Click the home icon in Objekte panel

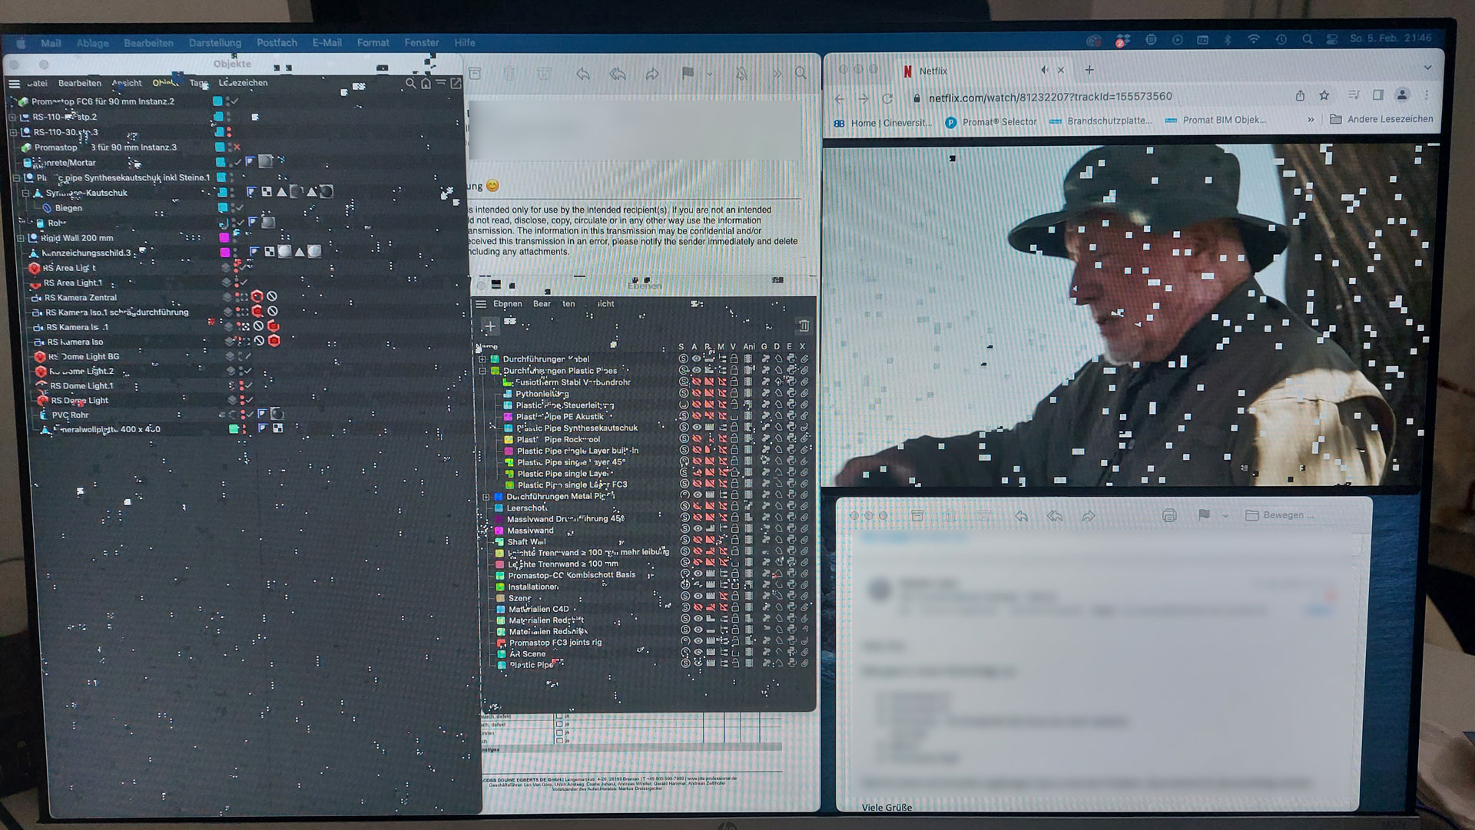[426, 83]
